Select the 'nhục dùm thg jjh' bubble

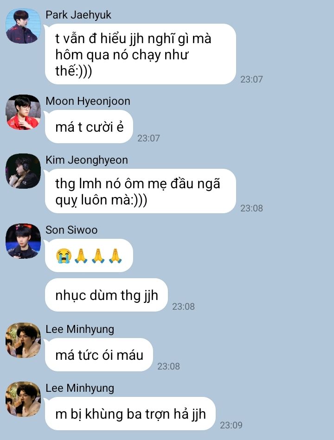(106, 295)
